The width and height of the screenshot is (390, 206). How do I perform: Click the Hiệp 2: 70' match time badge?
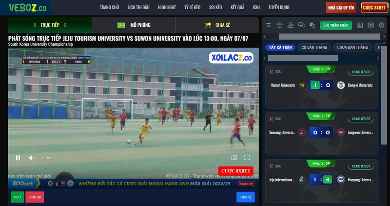(321, 69)
